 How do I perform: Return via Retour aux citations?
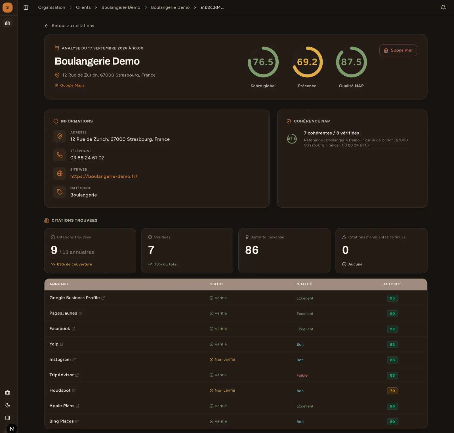pyautogui.click(x=69, y=26)
